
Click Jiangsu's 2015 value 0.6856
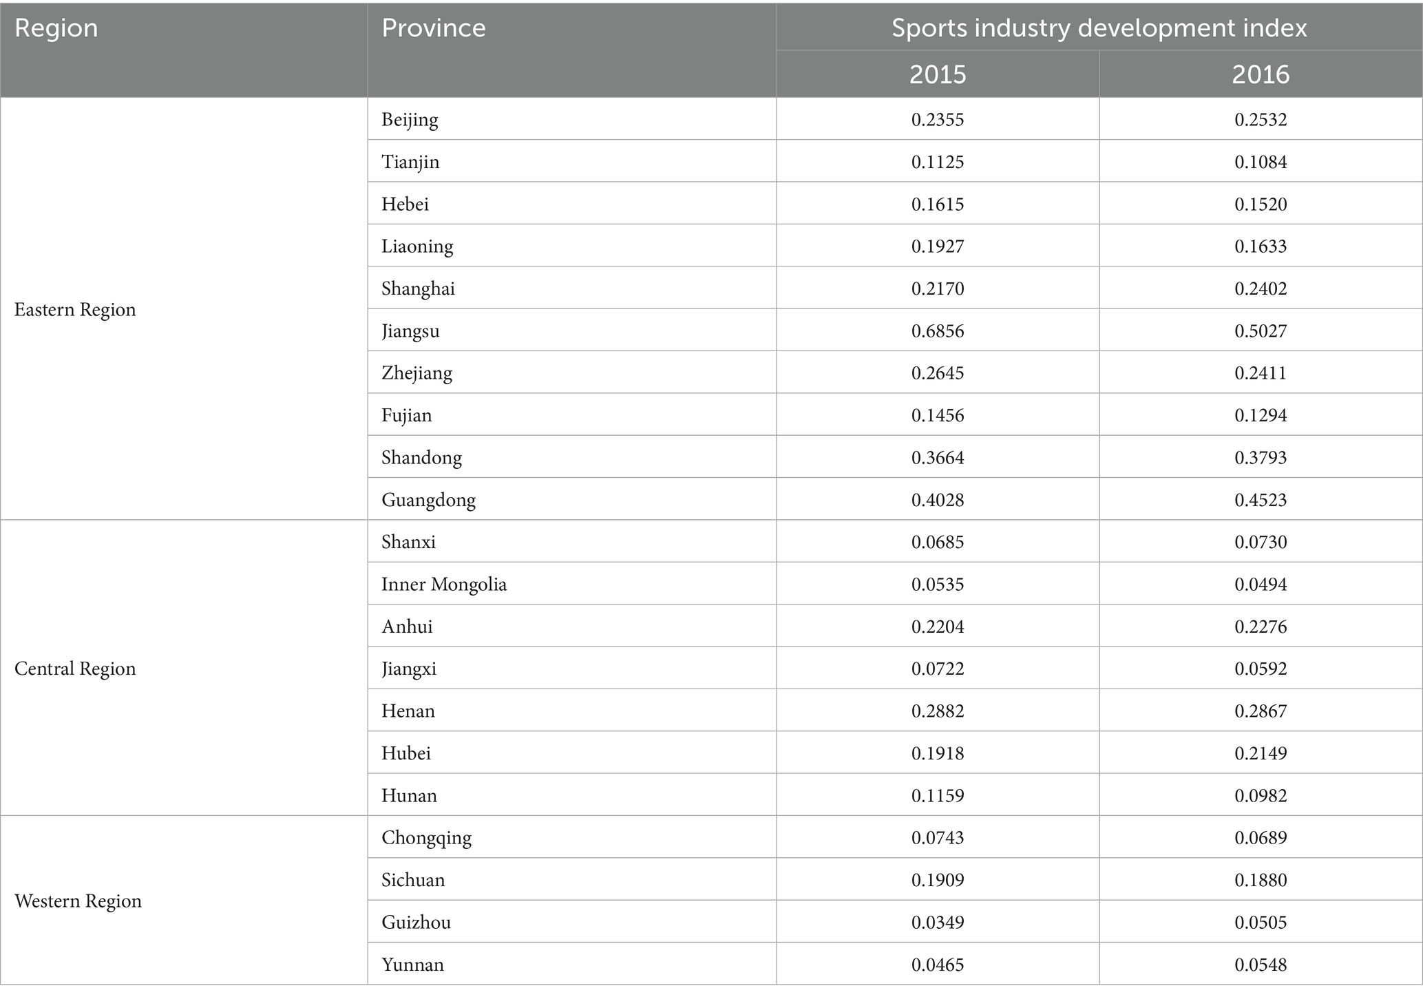(x=938, y=330)
